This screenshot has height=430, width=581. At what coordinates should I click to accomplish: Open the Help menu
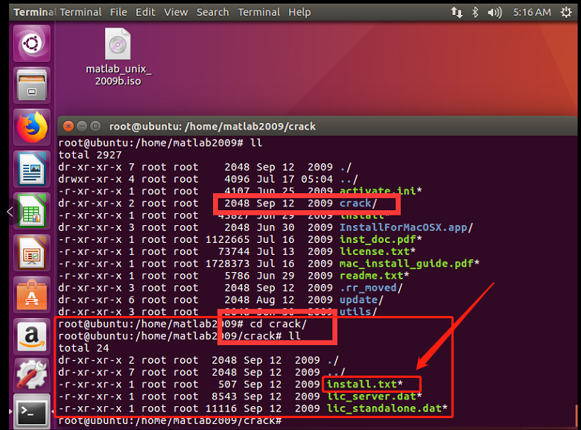coord(299,12)
